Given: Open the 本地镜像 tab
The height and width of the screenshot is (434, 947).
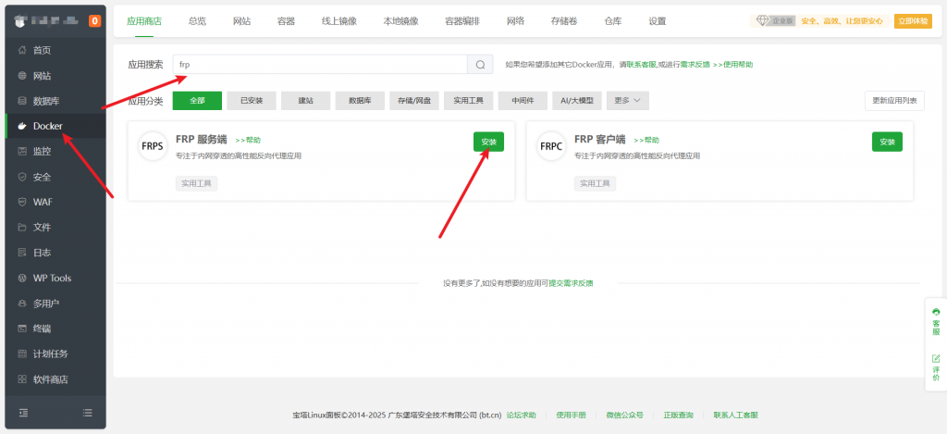Looking at the screenshot, I should tap(400, 20).
